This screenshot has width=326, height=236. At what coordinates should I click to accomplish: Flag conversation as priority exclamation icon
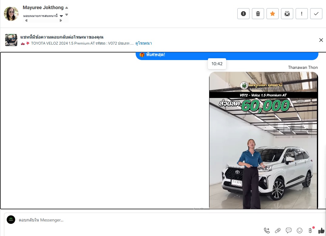301,14
